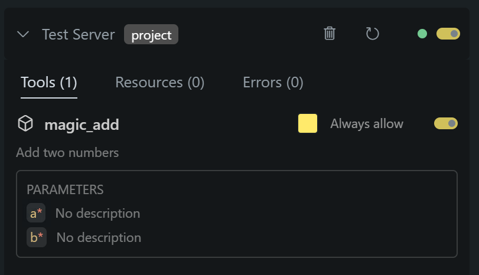Open the Resources (0) tab
This screenshot has height=275, width=479.
(x=159, y=82)
